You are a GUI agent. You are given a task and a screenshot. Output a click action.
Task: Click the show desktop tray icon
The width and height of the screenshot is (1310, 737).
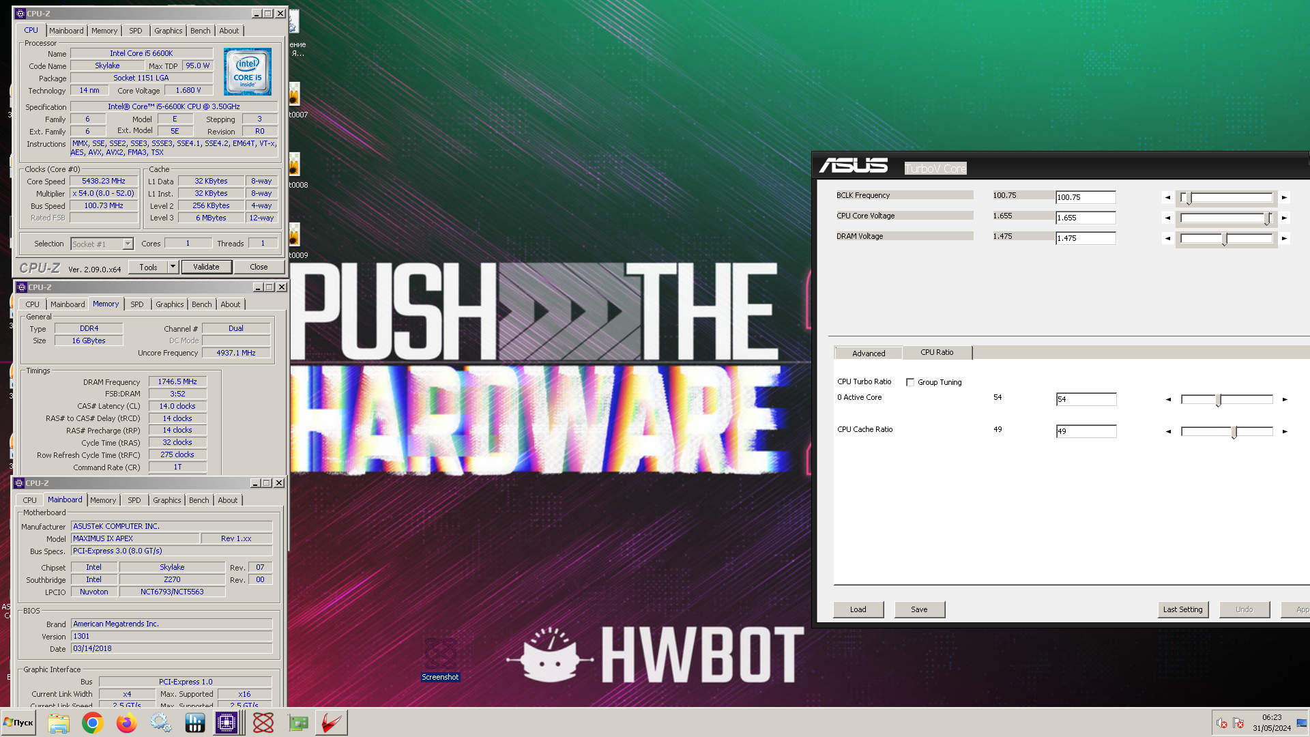[1302, 723]
